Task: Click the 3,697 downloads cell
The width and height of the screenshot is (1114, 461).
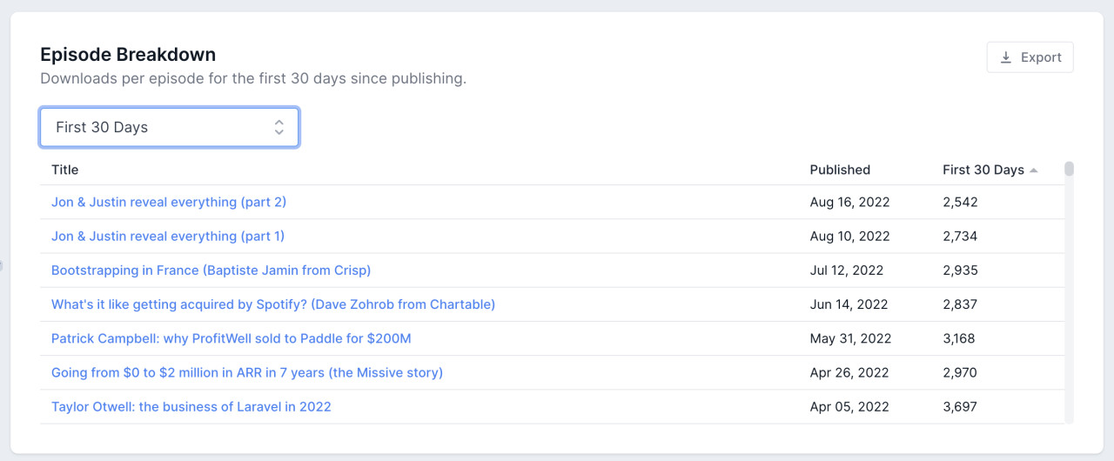Action: pos(960,406)
